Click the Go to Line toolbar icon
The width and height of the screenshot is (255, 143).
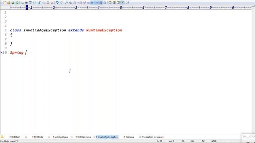[79, 3]
